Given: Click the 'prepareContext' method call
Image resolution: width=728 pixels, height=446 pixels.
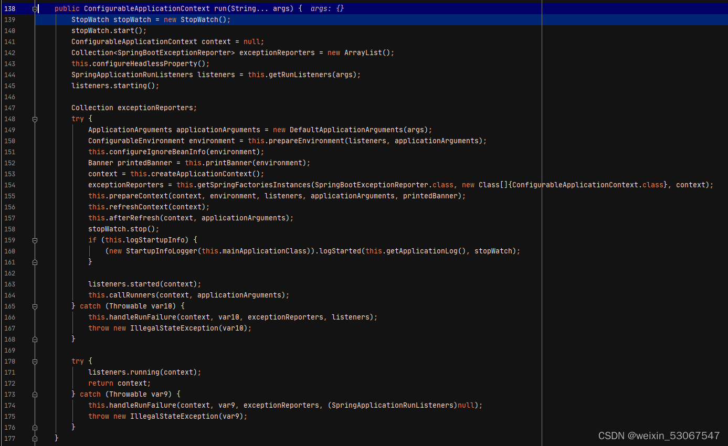Looking at the screenshot, I should [x=139, y=196].
